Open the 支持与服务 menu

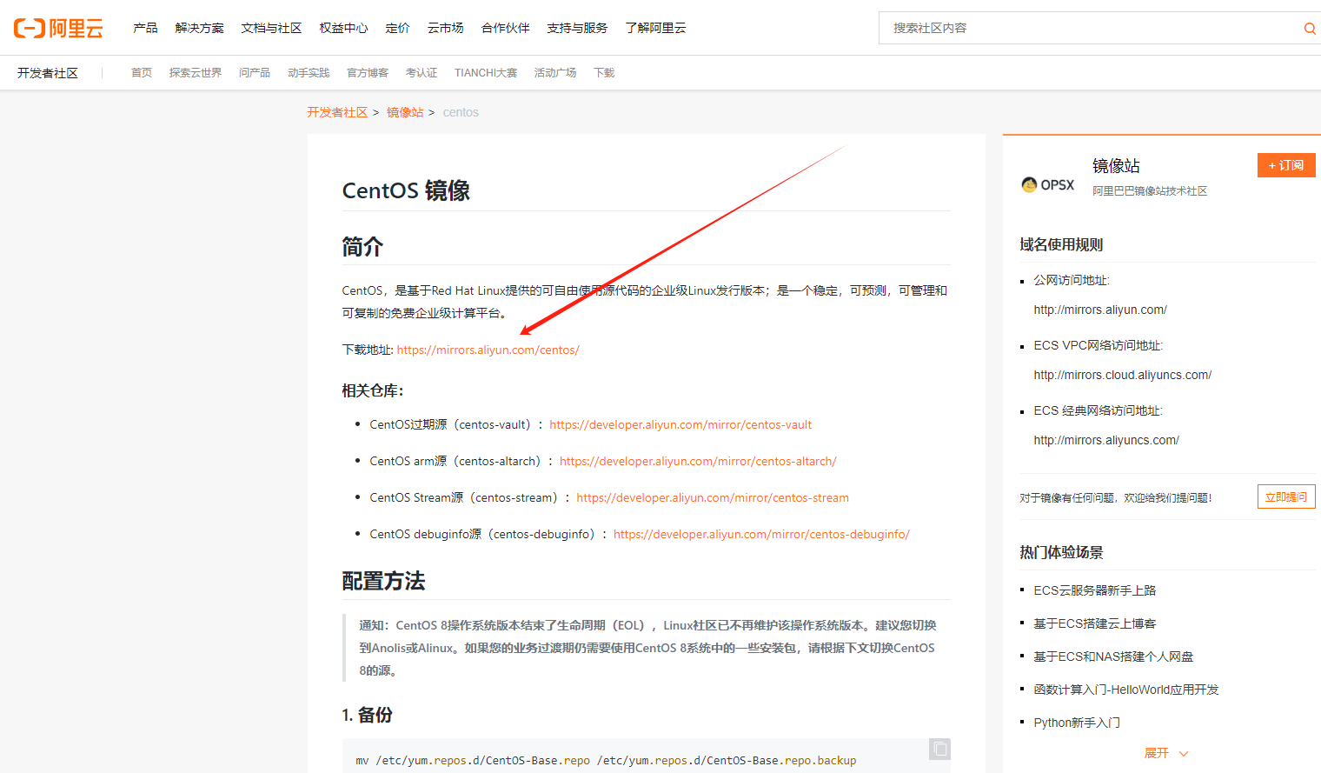(577, 28)
